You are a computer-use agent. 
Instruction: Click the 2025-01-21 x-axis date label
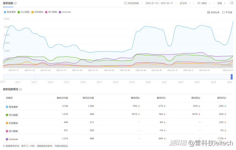click(x=14, y=70)
